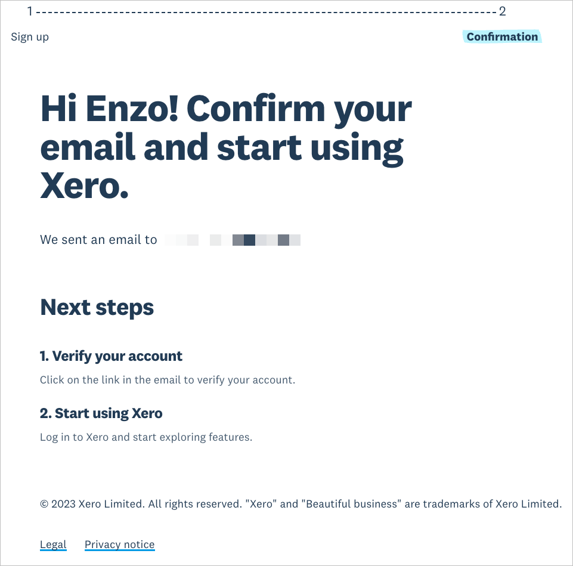This screenshot has width=573, height=566.
Task: Click the numeral 1 before Verify your account
Action: (x=44, y=356)
